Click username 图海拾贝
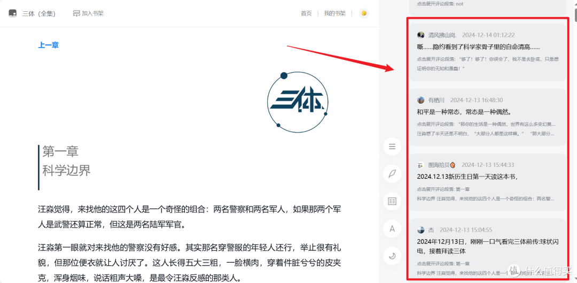The height and width of the screenshot is (283, 577). pyautogui.click(x=442, y=165)
